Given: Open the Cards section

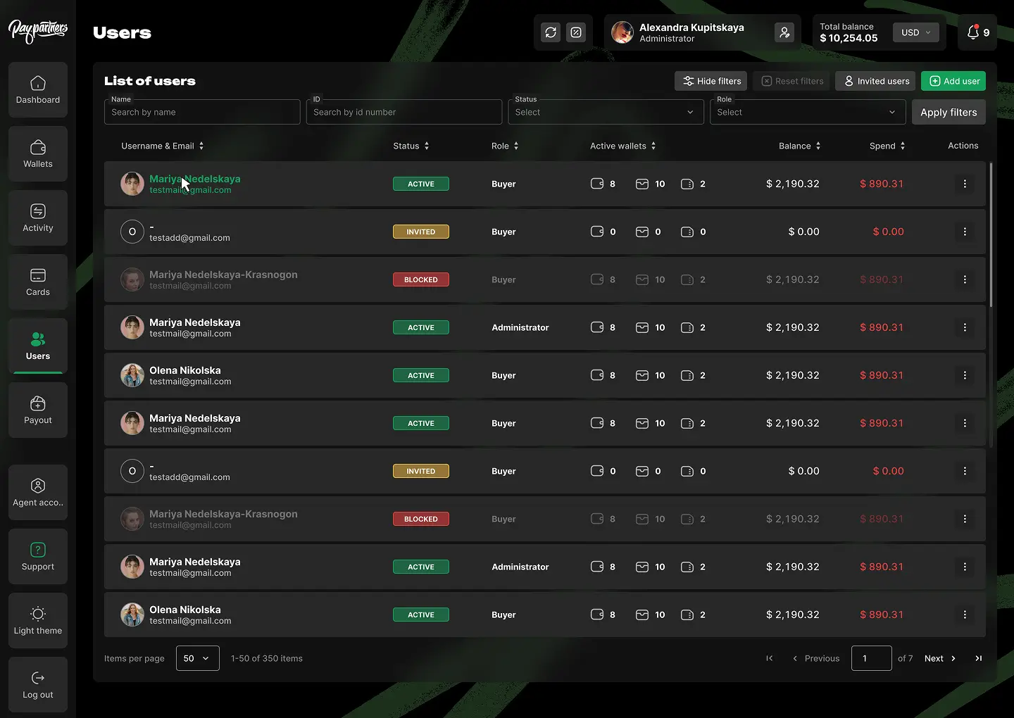Looking at the screenshot, I should (38, 282).
